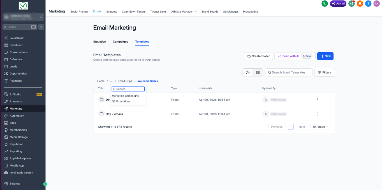Open the megaphone announcements icon

click(351, 4)
